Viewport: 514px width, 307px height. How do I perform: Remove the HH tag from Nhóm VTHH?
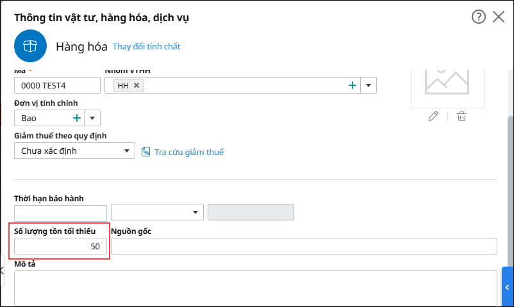pyautogui.click(x=137, y=85)
